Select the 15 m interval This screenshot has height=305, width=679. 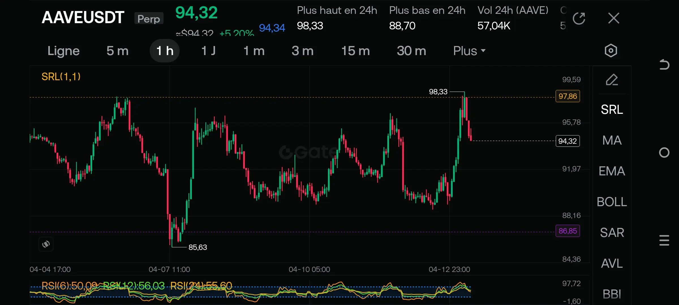[x=355, y=51]
